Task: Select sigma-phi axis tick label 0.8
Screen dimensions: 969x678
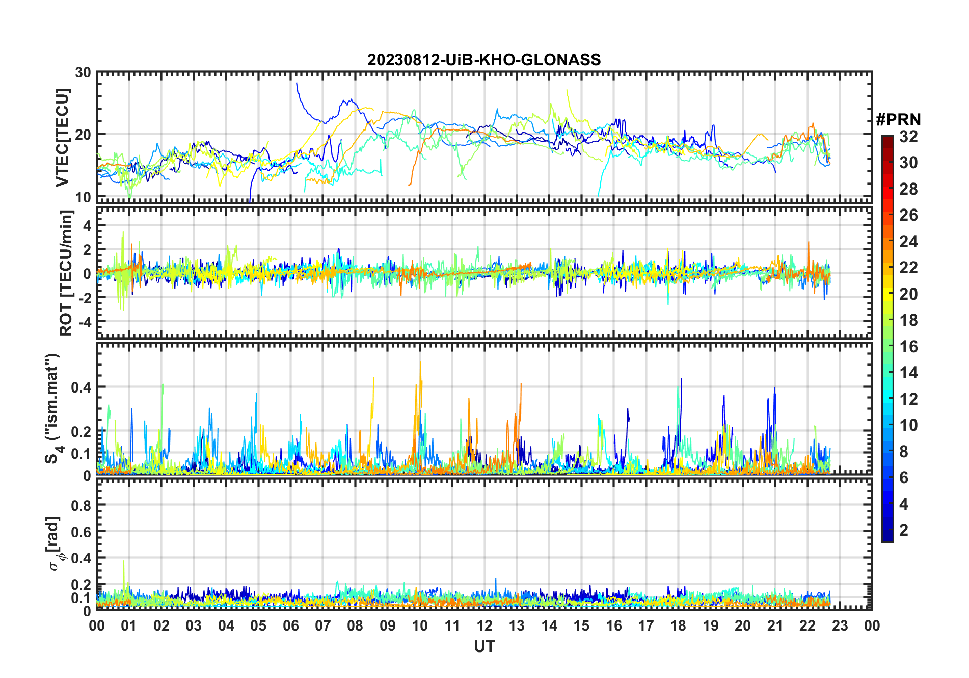Action: click(81, 505)
